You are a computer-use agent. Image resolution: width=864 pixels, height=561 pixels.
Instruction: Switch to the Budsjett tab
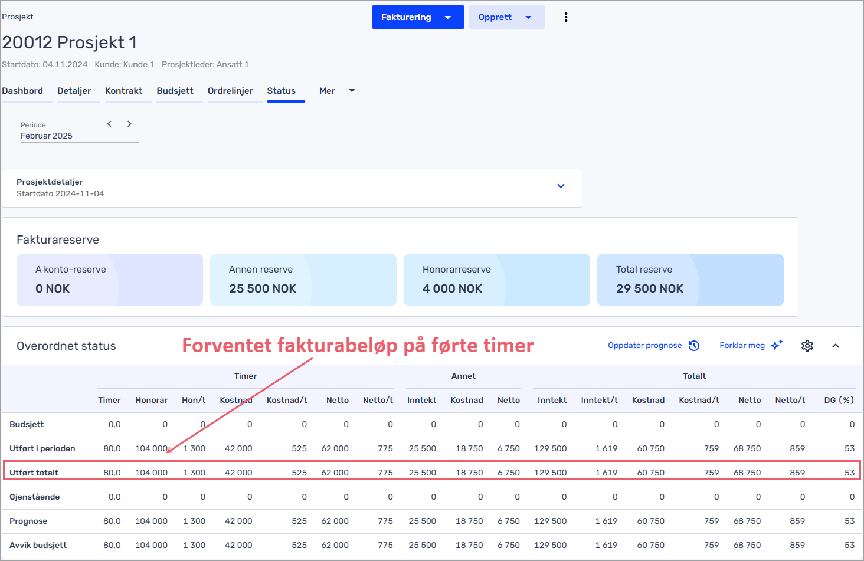(175, 91)
